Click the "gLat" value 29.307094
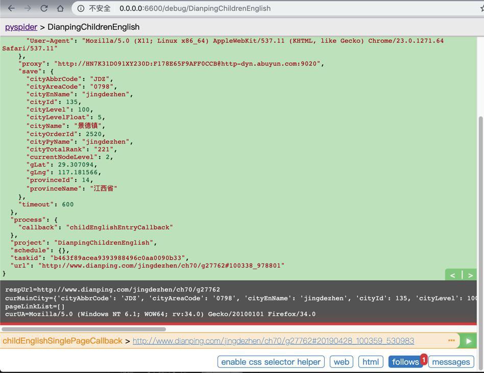The image size is (484, 373). click(x=76, y=165)
